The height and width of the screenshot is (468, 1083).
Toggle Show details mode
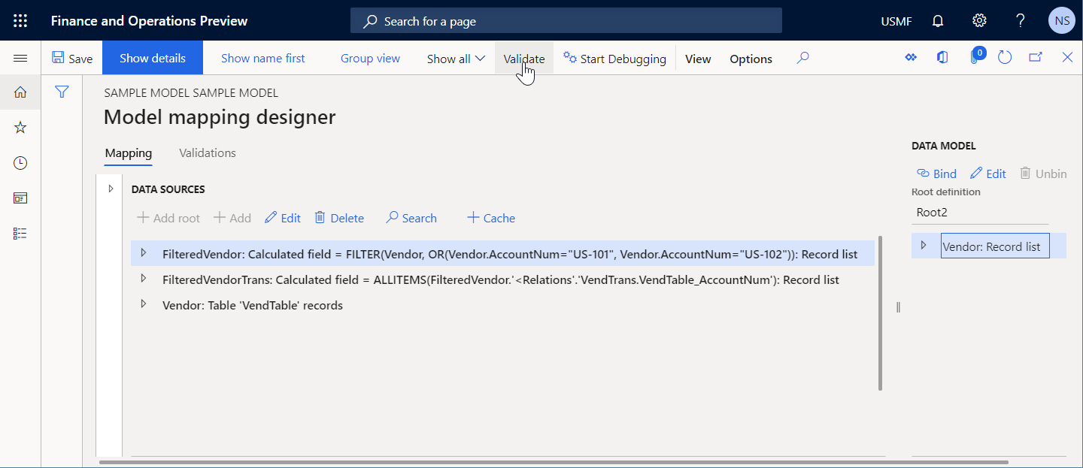[x=152, y=57]
